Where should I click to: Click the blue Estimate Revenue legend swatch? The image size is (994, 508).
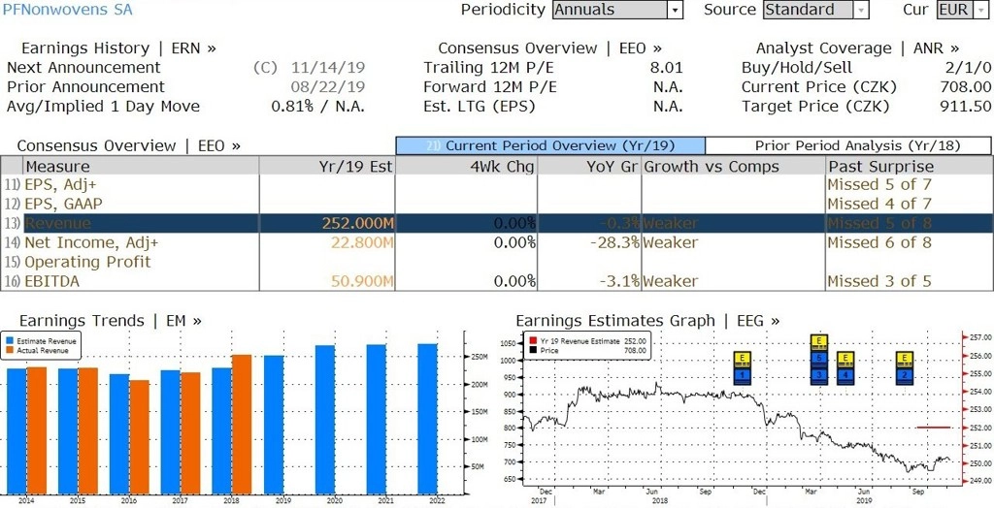pyautogui.click(x=10, y=341)
